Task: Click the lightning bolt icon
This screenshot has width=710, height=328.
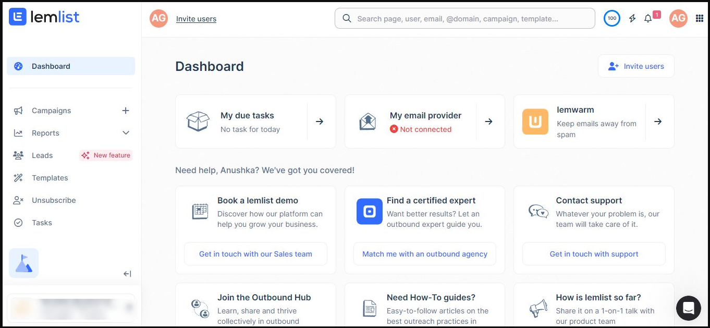Action: pos(632,19)
